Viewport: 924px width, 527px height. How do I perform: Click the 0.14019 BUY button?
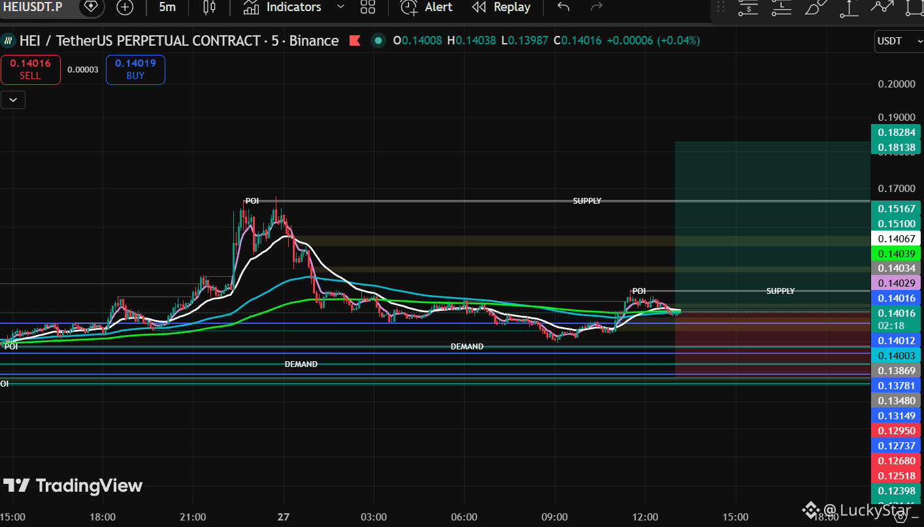[x=135, y=69]
